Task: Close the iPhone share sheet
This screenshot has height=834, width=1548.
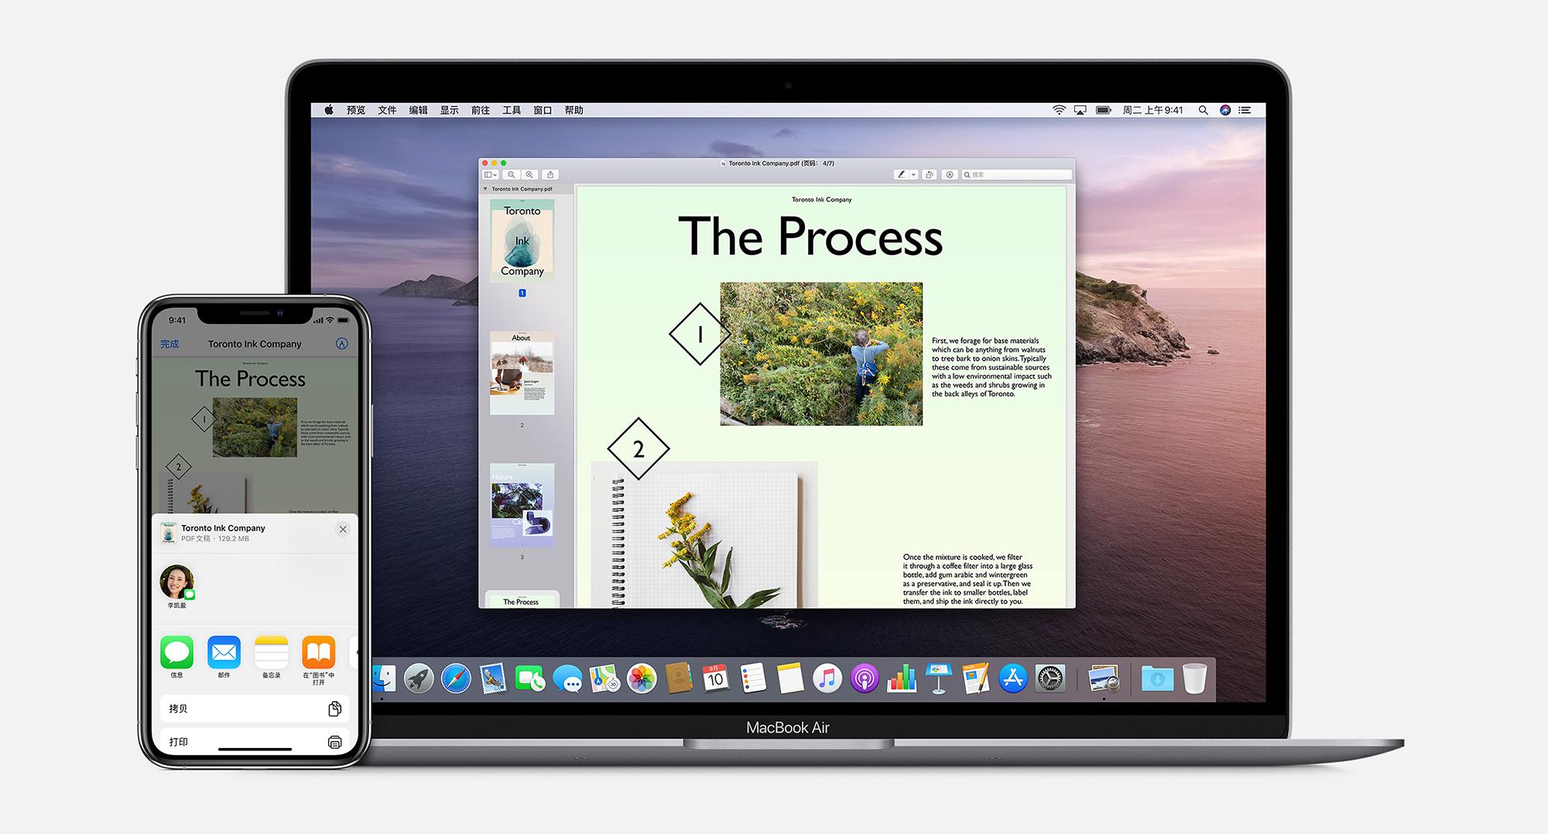Action: [x=343, y=530]
